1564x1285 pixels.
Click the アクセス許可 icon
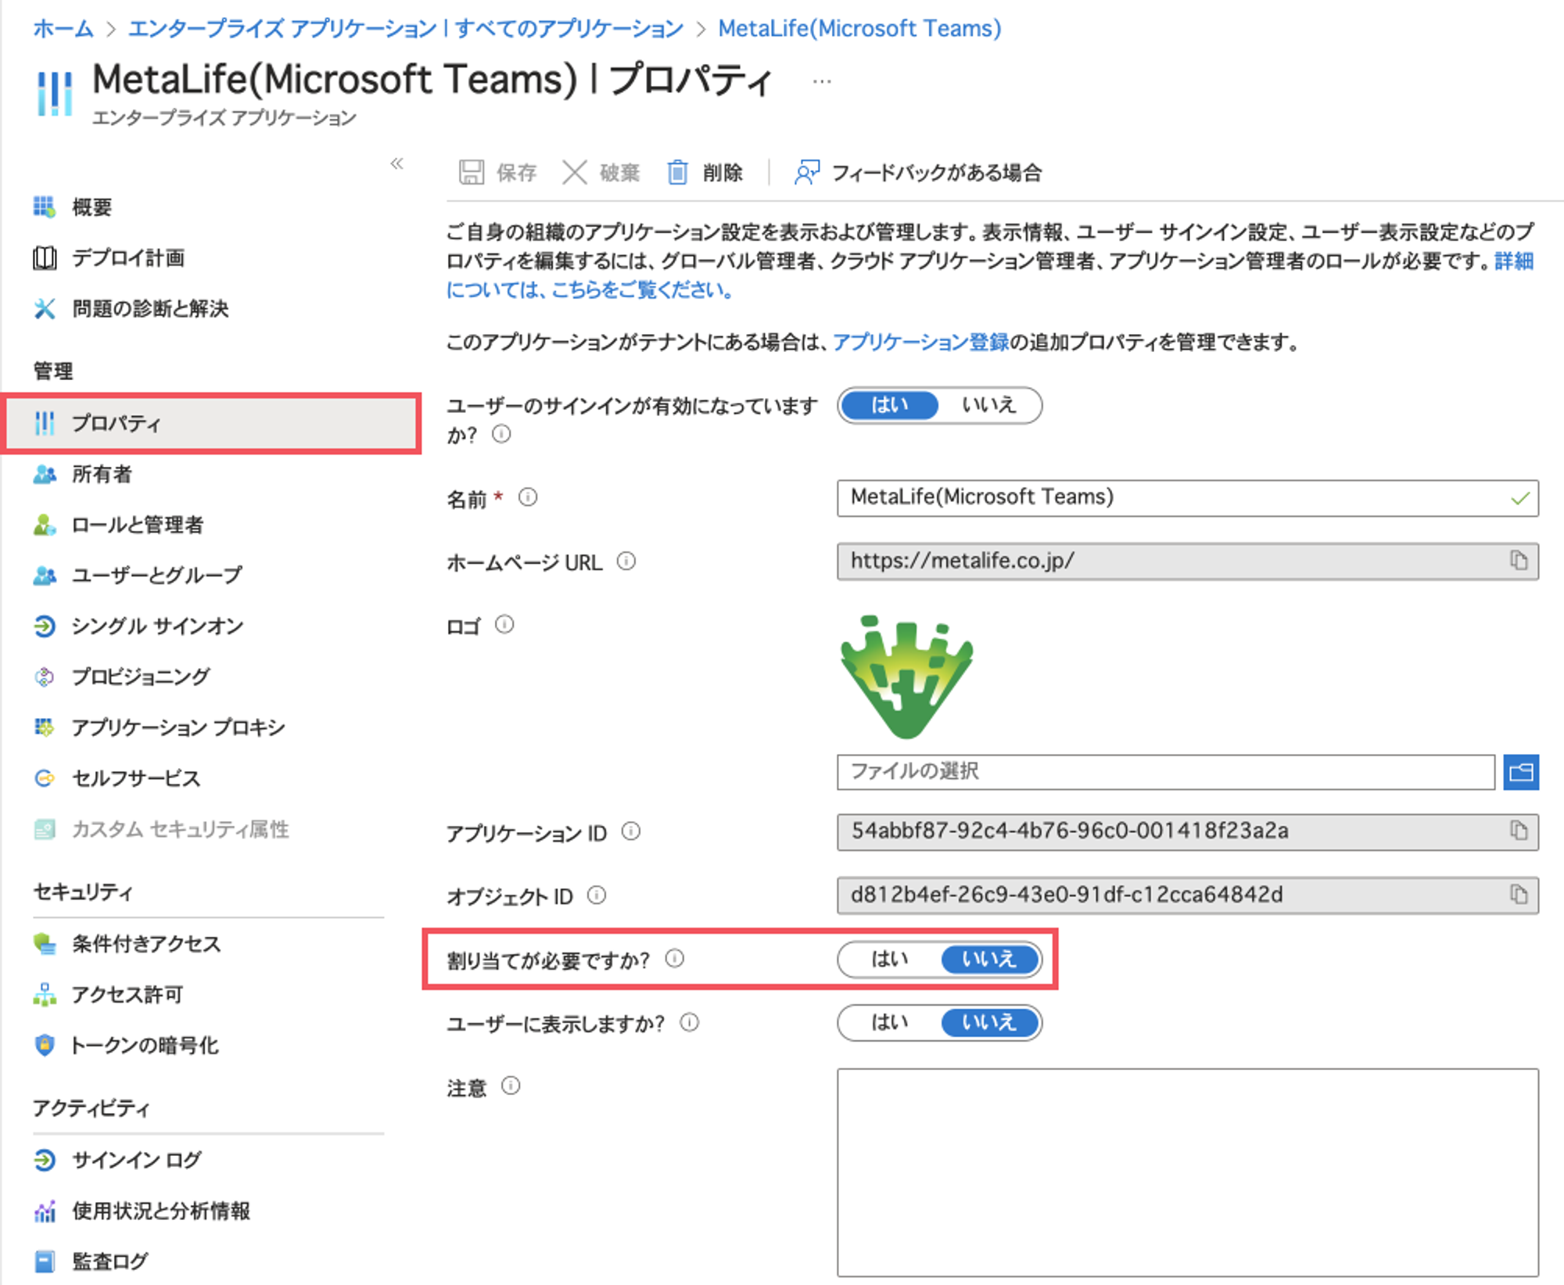point(45,995)
